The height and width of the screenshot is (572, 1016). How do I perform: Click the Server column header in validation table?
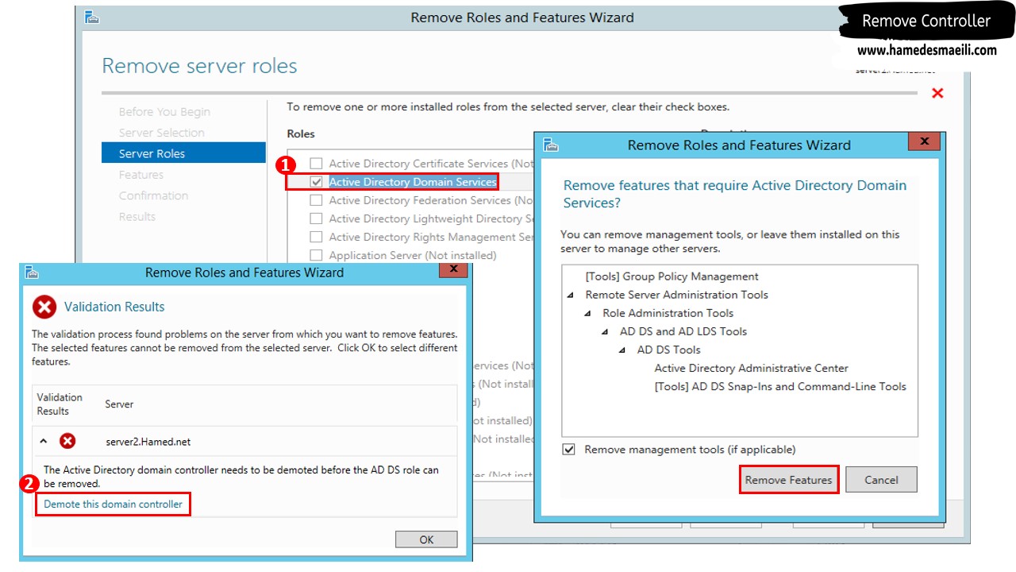119,404
